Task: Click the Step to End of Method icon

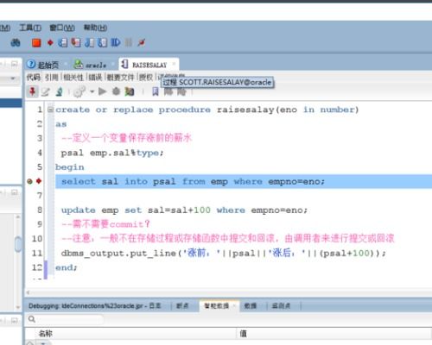Action: (102, 43)
